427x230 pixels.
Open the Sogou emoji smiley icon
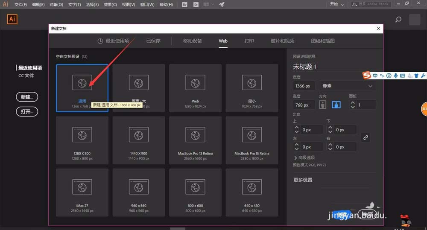(x=389, y=76)
